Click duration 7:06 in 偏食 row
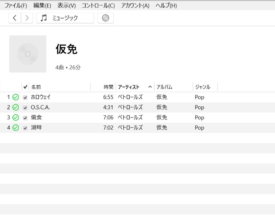This screenshot has height=216, width=275. 108,118
